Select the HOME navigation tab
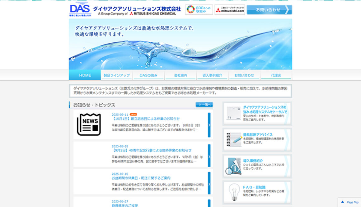This screenshot has height=207, width=361. click(x=85, y=75)
